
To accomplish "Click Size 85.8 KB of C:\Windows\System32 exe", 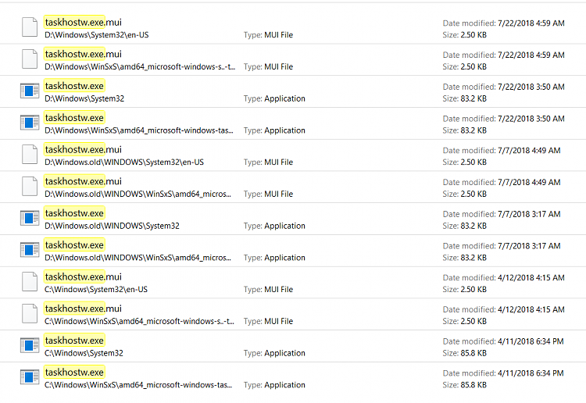I will pos(465,353).
